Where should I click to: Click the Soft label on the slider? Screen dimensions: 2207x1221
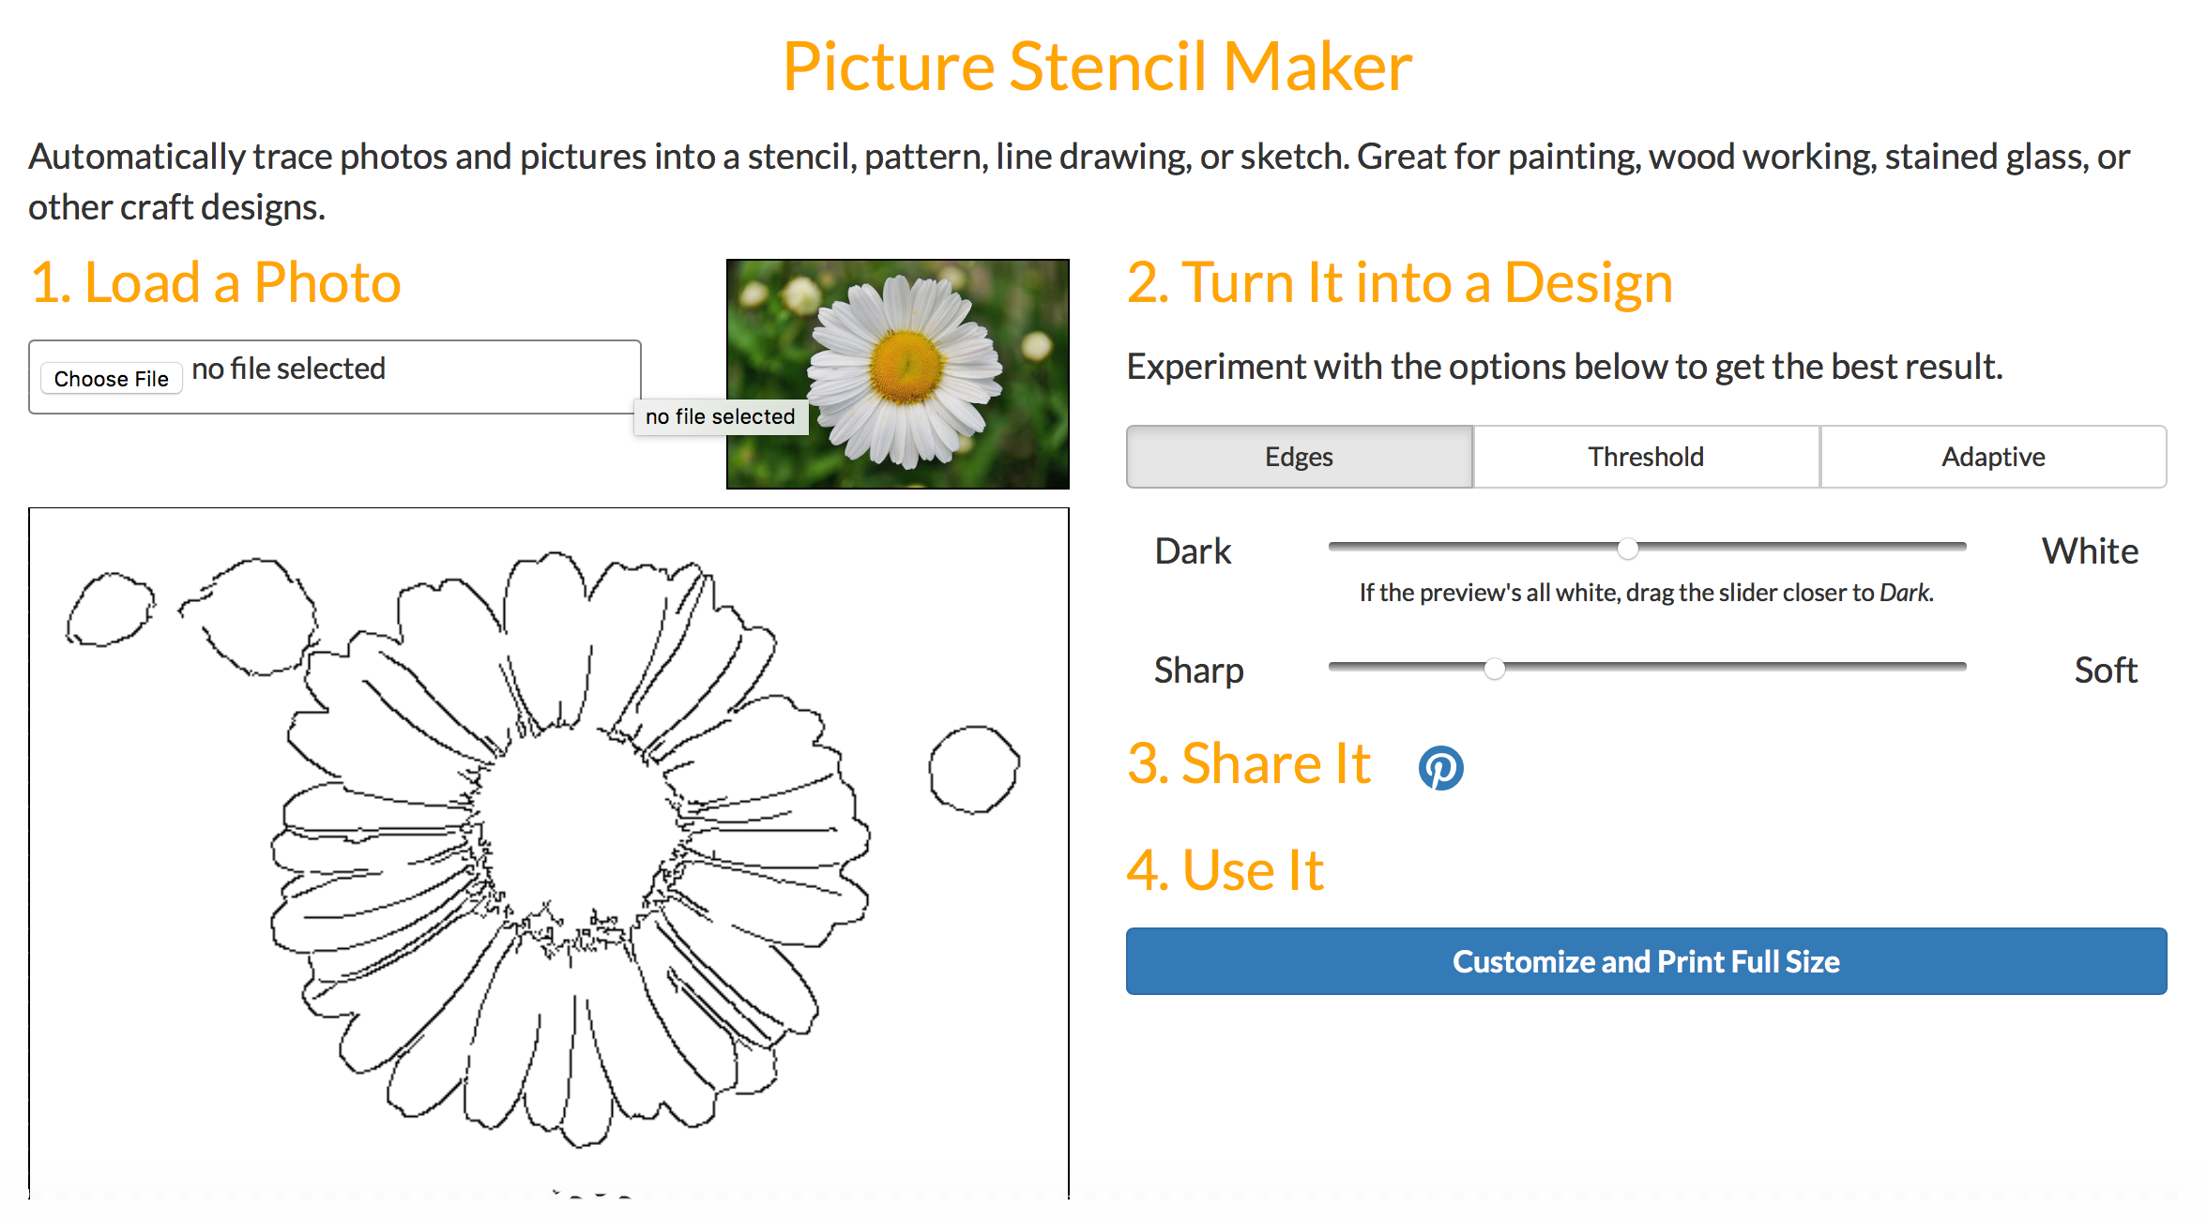[2105, 669]
